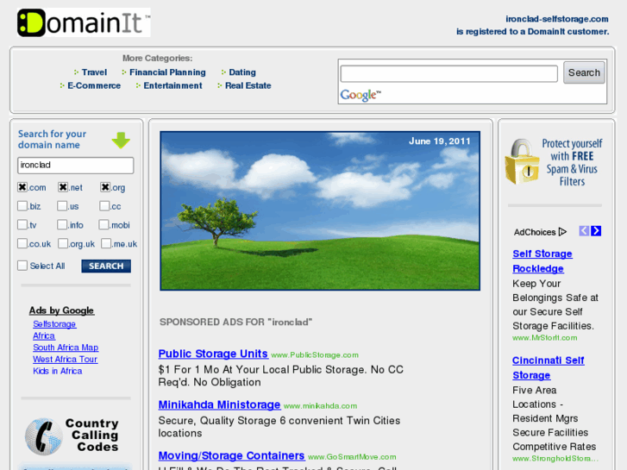Click the Country Calling Codes phone icon
This screenshot has width=627, height=470.
click(x=43, y=436)
